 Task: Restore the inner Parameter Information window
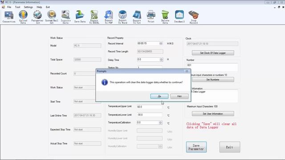(x=279, y=7)
